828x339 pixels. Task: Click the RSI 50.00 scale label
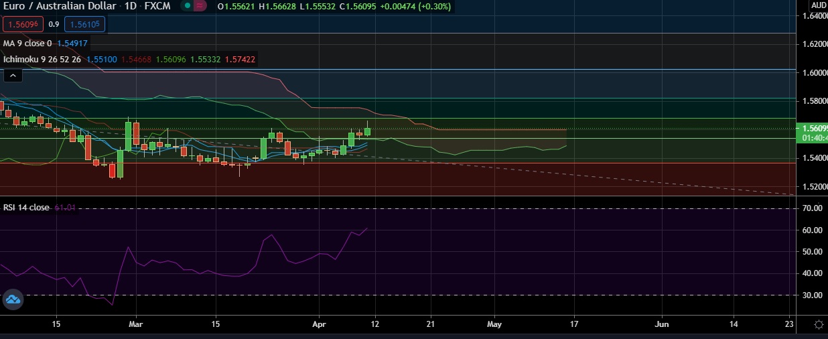(x=813, y=252)
